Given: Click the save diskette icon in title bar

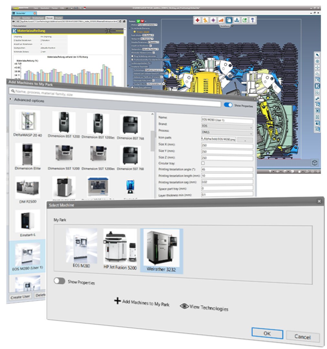Looking at the screenshot, I should pos(76,8).
